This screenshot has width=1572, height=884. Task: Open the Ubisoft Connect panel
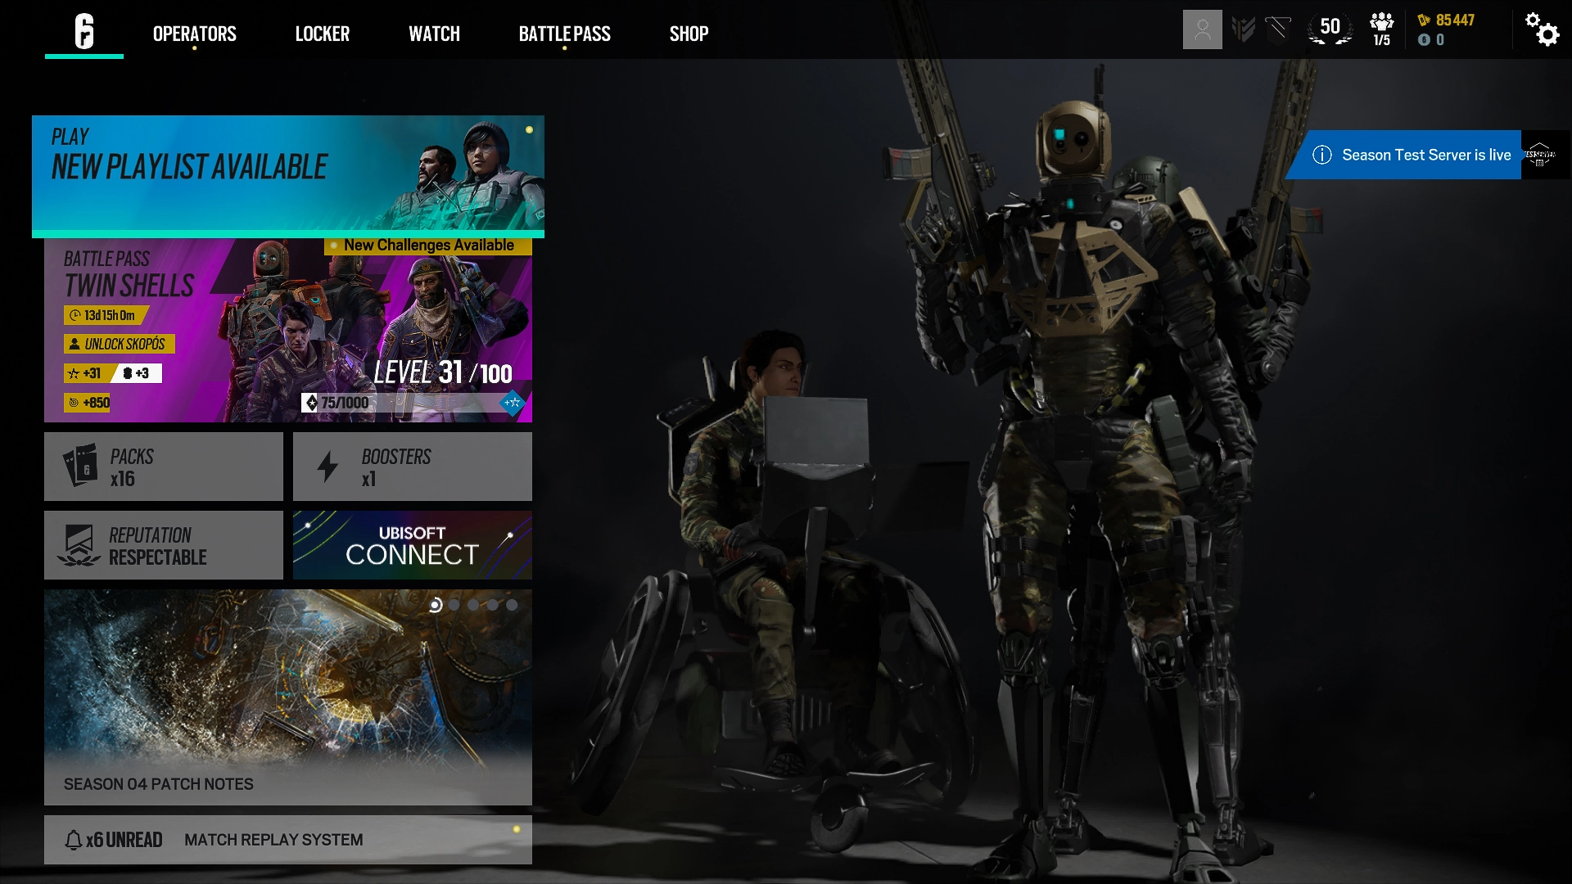tap(412, 545)
